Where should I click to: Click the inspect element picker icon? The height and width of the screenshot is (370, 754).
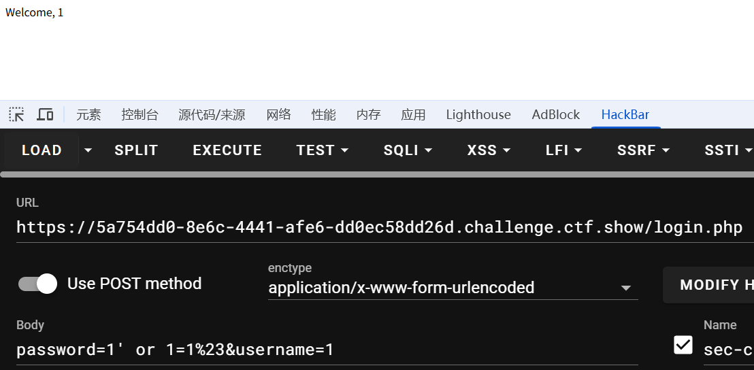[x=16, y=114]
